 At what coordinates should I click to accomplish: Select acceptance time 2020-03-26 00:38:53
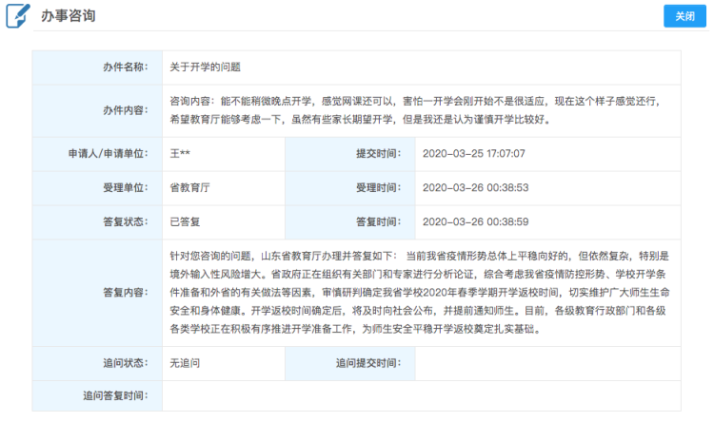(475, 188)
